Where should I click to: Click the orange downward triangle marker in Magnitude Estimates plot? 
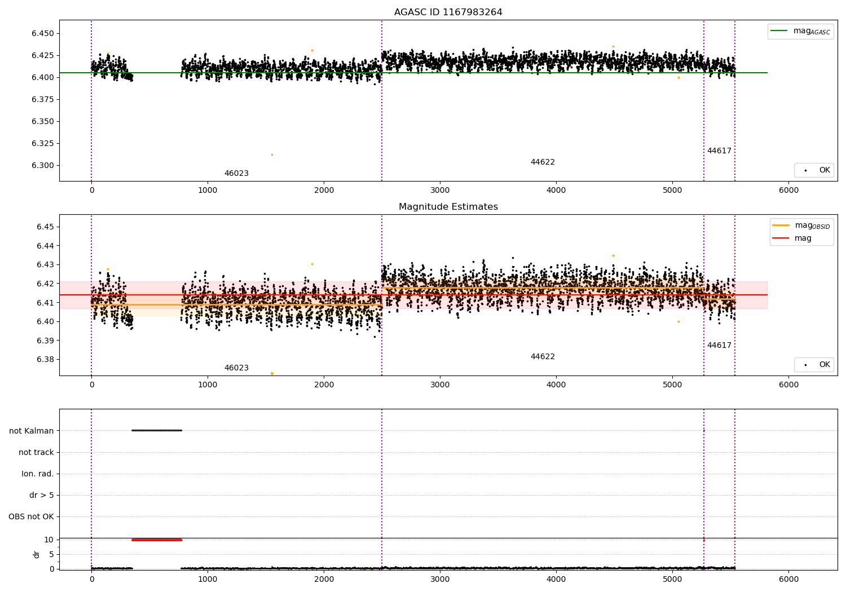(x=272, y=374)
